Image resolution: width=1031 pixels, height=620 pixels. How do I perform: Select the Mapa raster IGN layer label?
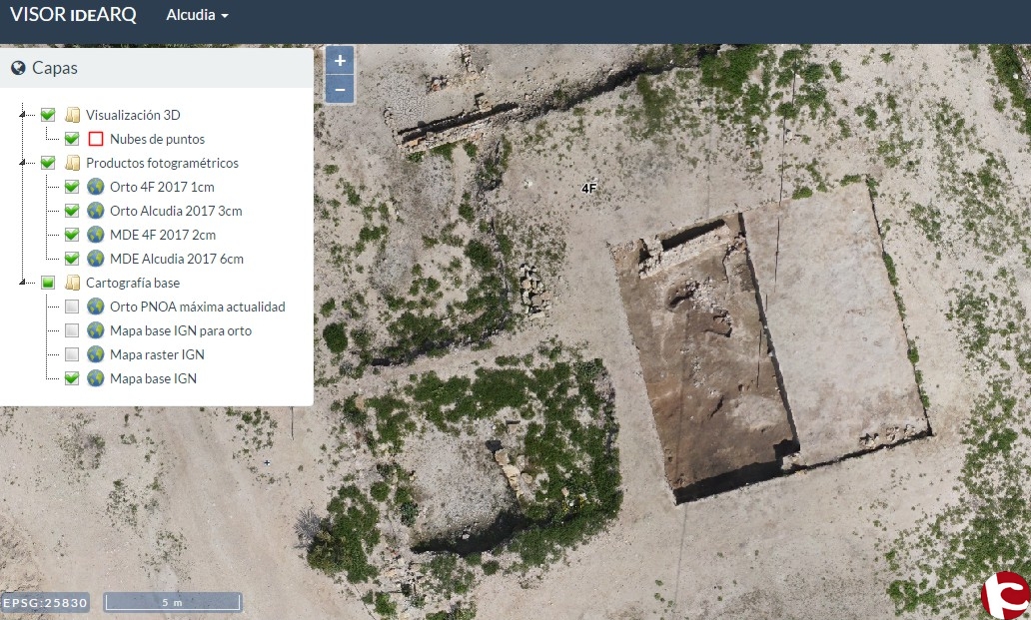[x=157, y=354]
